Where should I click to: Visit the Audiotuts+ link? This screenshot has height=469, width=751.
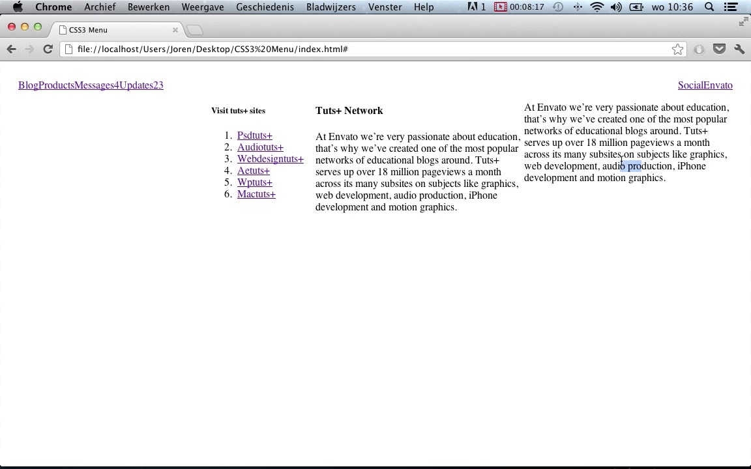(260, 147)
